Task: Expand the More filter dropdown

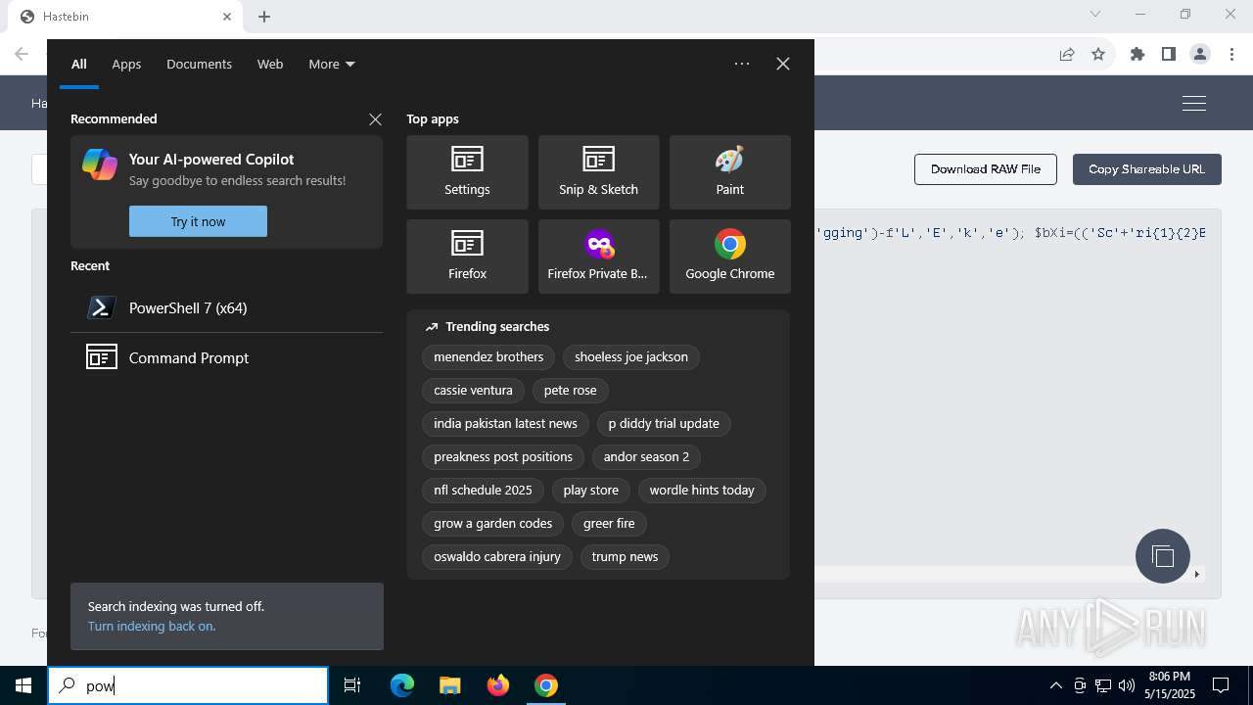Action: tap(332, 64)
